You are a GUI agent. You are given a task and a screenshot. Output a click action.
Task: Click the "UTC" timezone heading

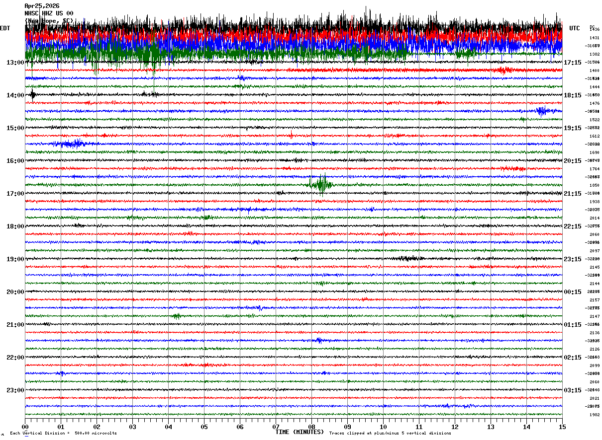[575, 28]
